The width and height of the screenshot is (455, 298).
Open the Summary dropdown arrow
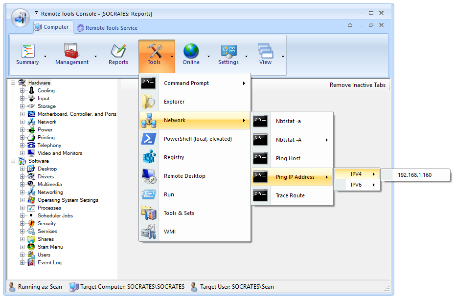(x=45, y=57)
